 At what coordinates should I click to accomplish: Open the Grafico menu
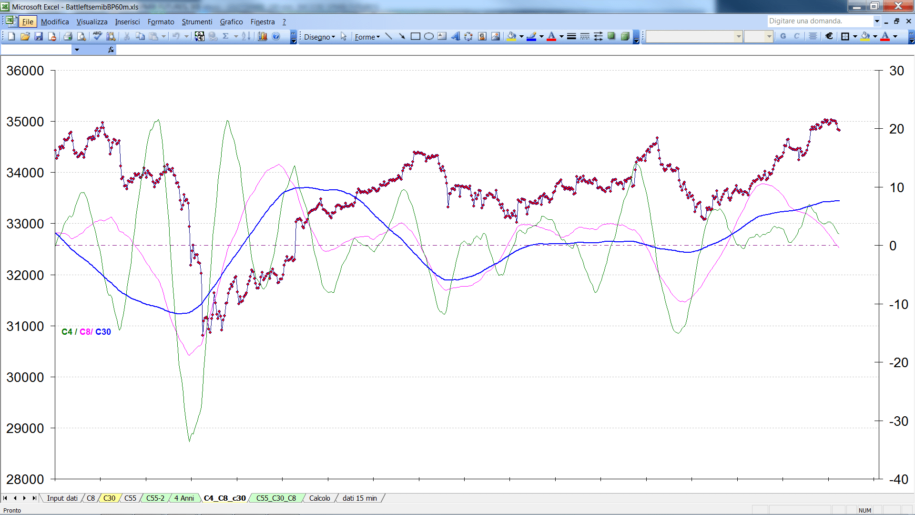(231, 22)
